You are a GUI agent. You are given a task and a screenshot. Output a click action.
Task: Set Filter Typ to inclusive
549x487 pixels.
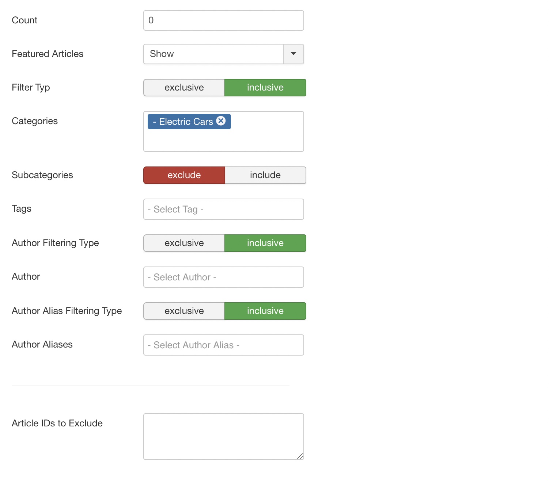(265, 88)
